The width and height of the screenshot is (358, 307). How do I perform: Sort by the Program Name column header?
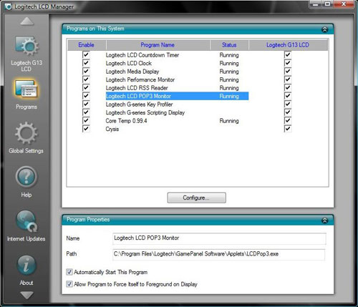tap(158, 45)
